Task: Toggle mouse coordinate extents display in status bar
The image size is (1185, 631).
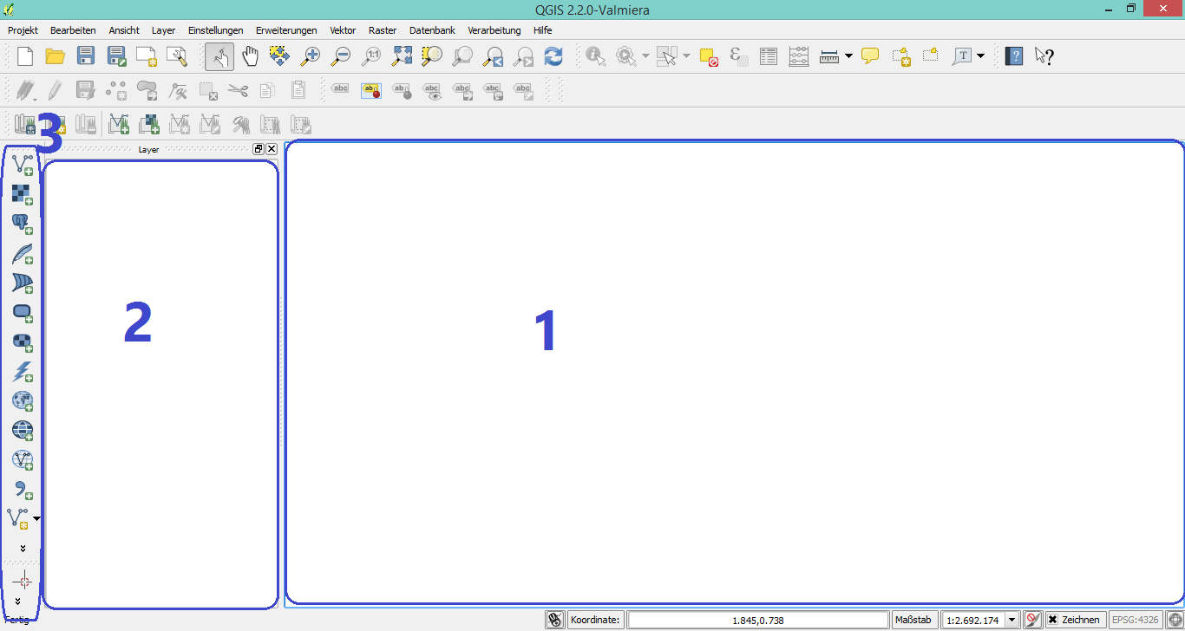Action: [555, 620]
